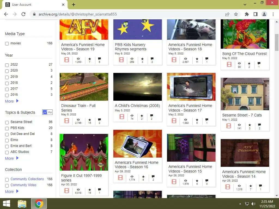Expand More under Collection
Image resolution: width=279 pixels, height=209 pixels.
12,191
